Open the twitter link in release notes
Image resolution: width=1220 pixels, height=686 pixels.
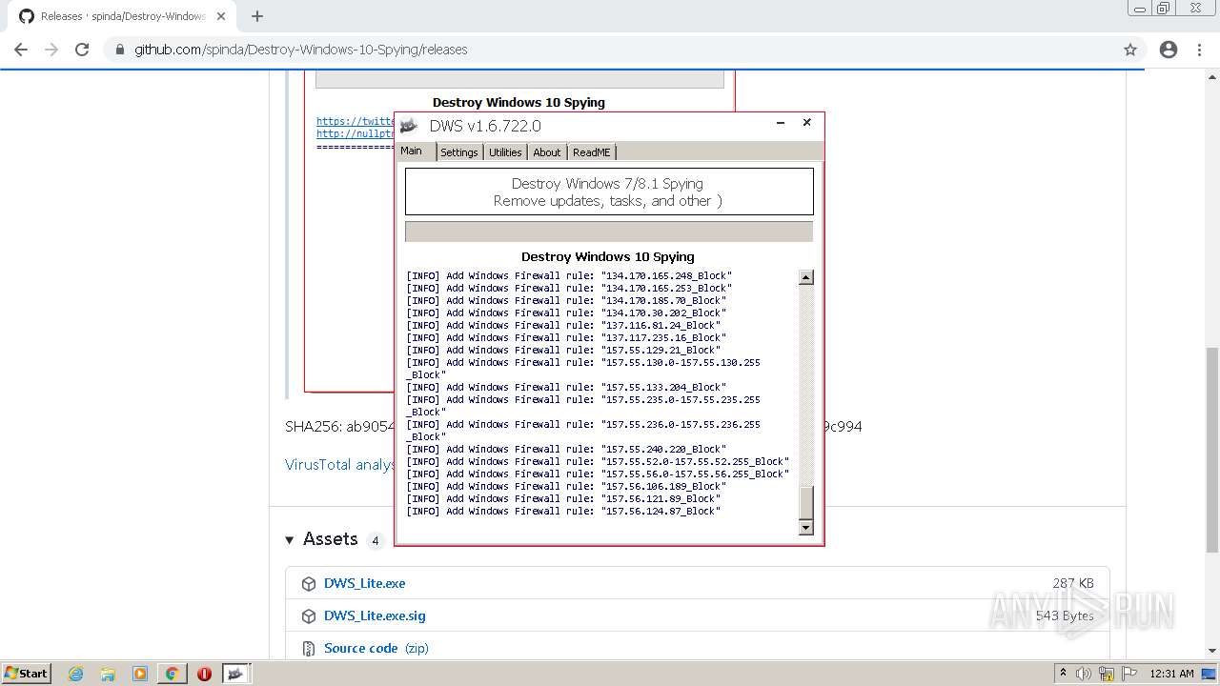[x=356, y=121]
